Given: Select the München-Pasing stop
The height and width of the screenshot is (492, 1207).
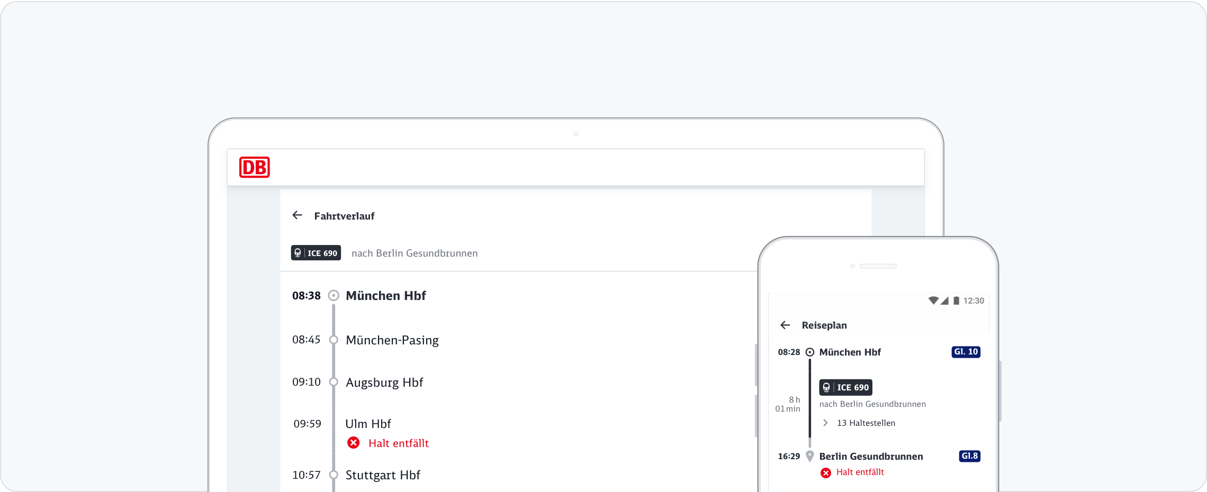Looking at the screenshot, I should coord(392,340).
